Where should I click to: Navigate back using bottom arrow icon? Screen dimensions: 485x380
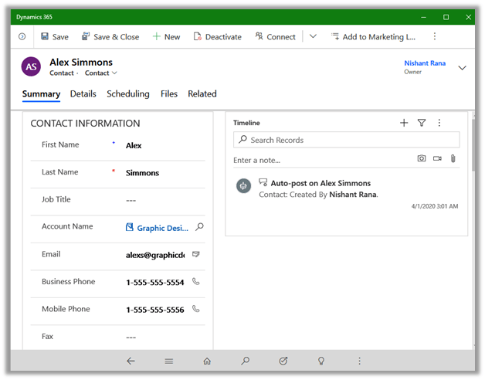pos(131,361)
